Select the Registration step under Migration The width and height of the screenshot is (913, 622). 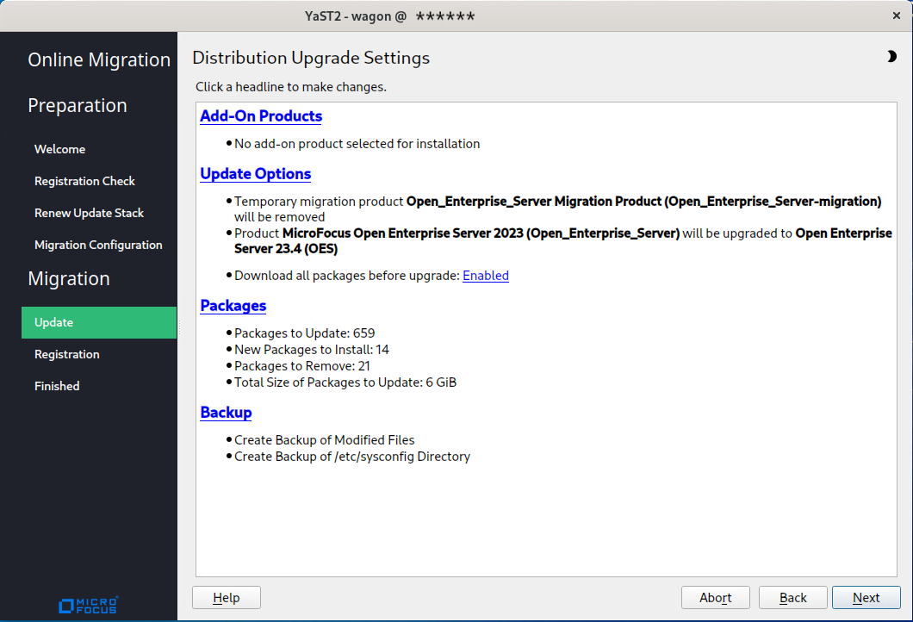click(x=66, y=354)
